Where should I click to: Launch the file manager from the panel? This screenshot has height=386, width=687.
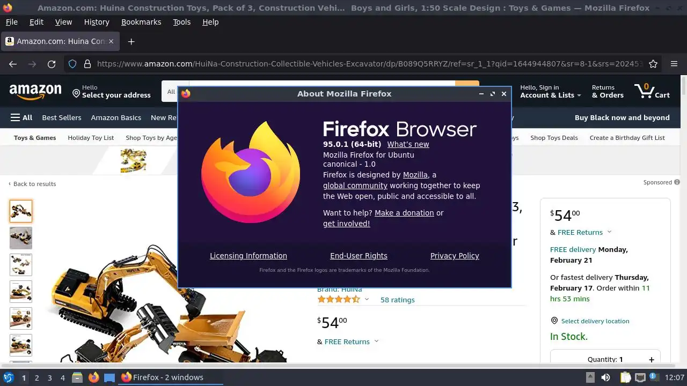pos(77,377)
